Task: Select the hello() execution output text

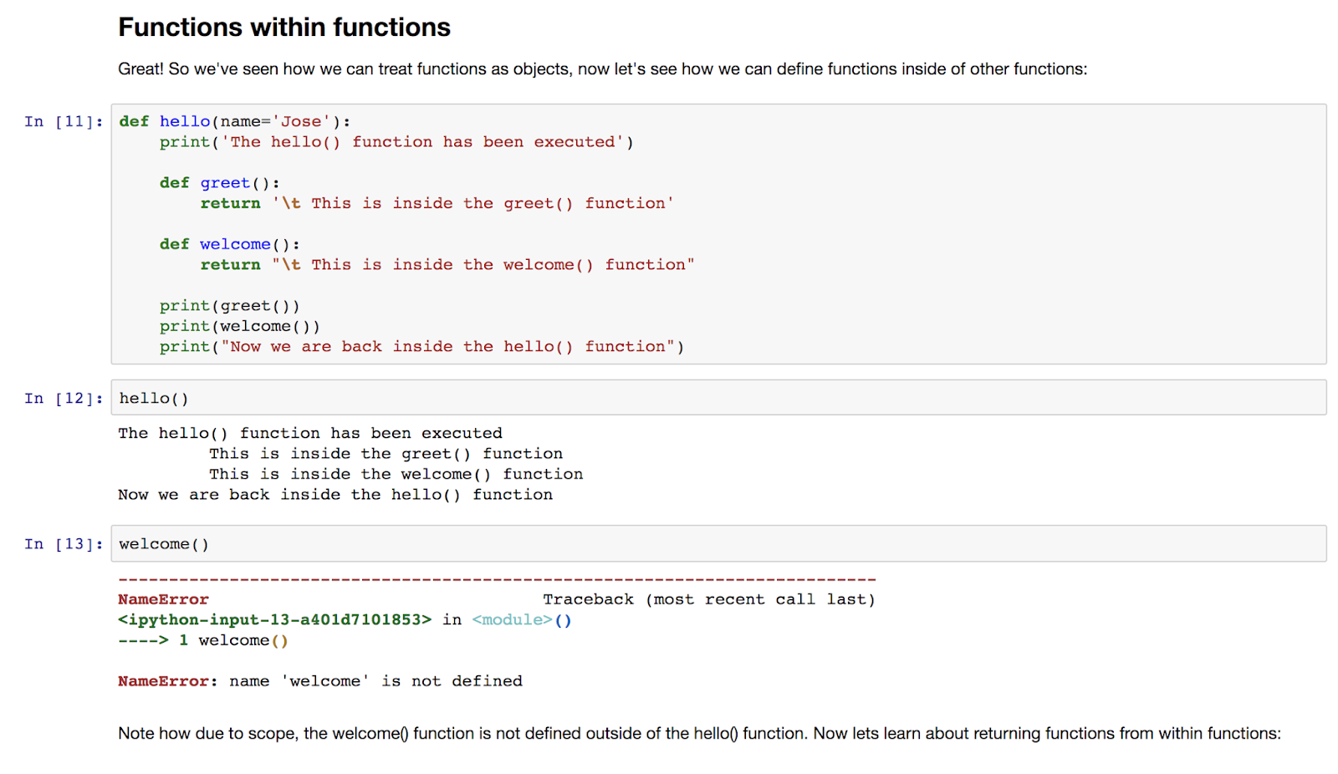Action: 309,433
